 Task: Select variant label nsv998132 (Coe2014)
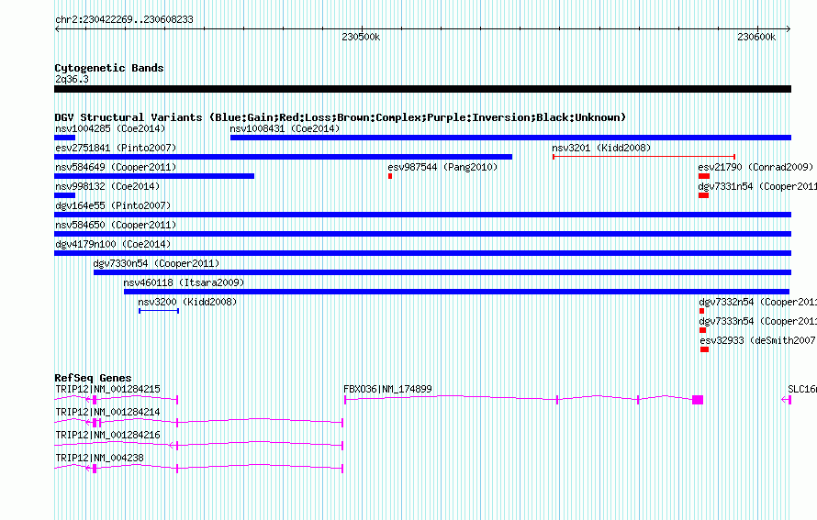click(107, 186)
